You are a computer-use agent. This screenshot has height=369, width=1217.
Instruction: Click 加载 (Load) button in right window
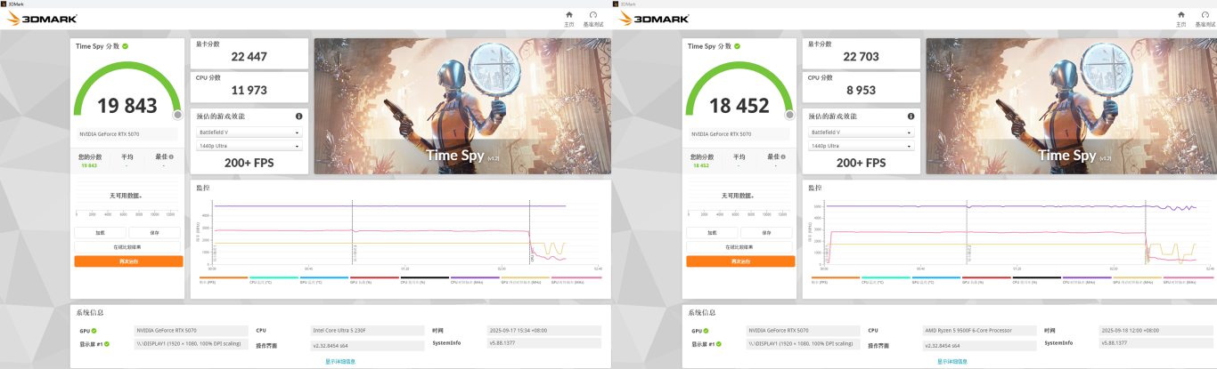pyautogui.click(x=712, y=233)
